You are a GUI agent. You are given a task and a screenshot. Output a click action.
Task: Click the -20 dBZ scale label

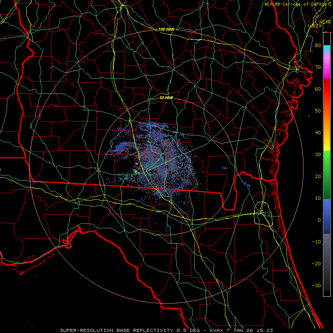tap(316, 263)
